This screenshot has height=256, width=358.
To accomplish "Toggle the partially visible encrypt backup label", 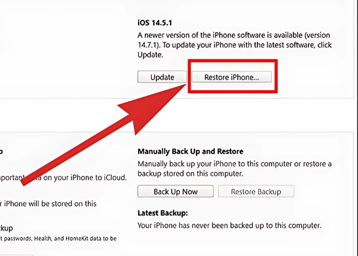I will click(x=6, y=228).
